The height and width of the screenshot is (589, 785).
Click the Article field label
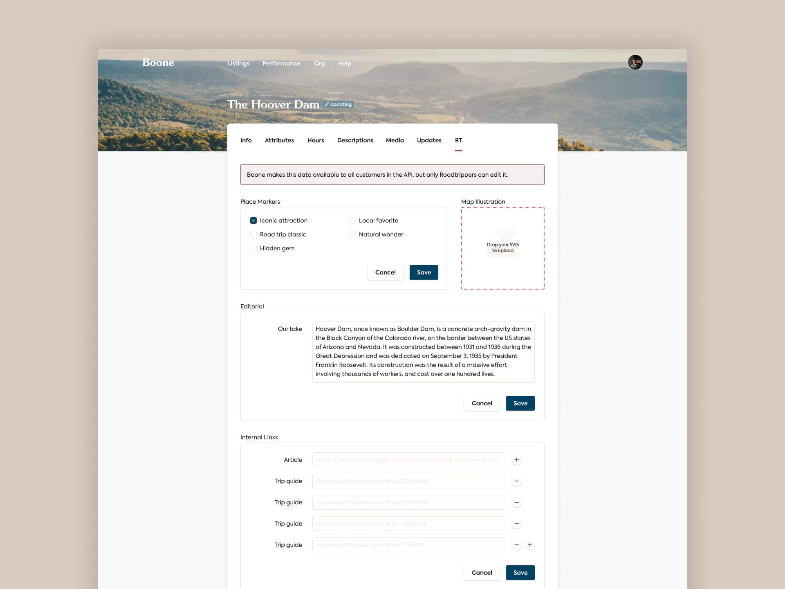coord(293,460)
